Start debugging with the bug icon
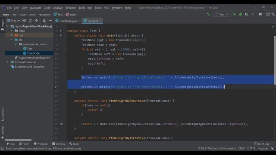 coord(241,14)
